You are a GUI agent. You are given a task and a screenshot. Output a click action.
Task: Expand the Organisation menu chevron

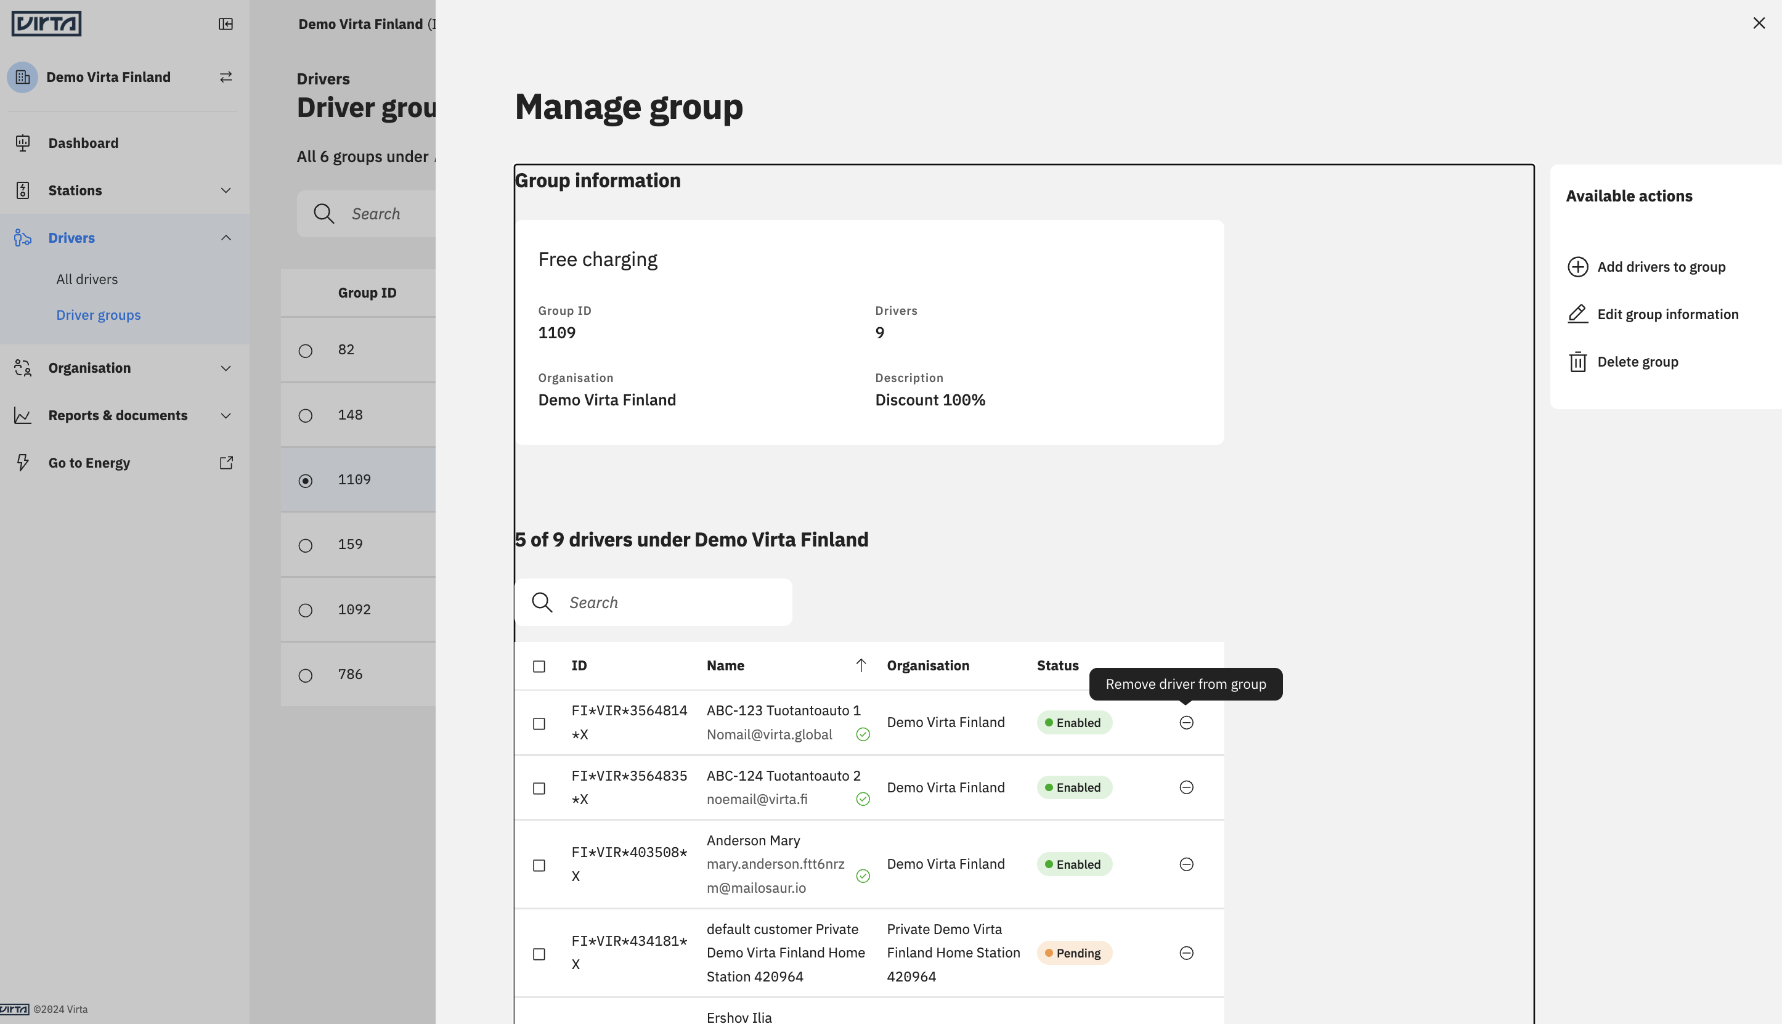[226, 368]
